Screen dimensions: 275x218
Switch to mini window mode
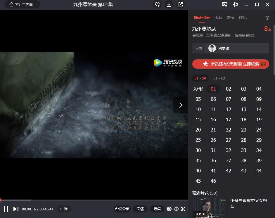pos(225,4)
